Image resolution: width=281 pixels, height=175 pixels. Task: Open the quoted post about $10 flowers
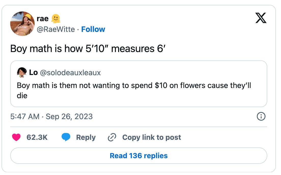[138, 90]
